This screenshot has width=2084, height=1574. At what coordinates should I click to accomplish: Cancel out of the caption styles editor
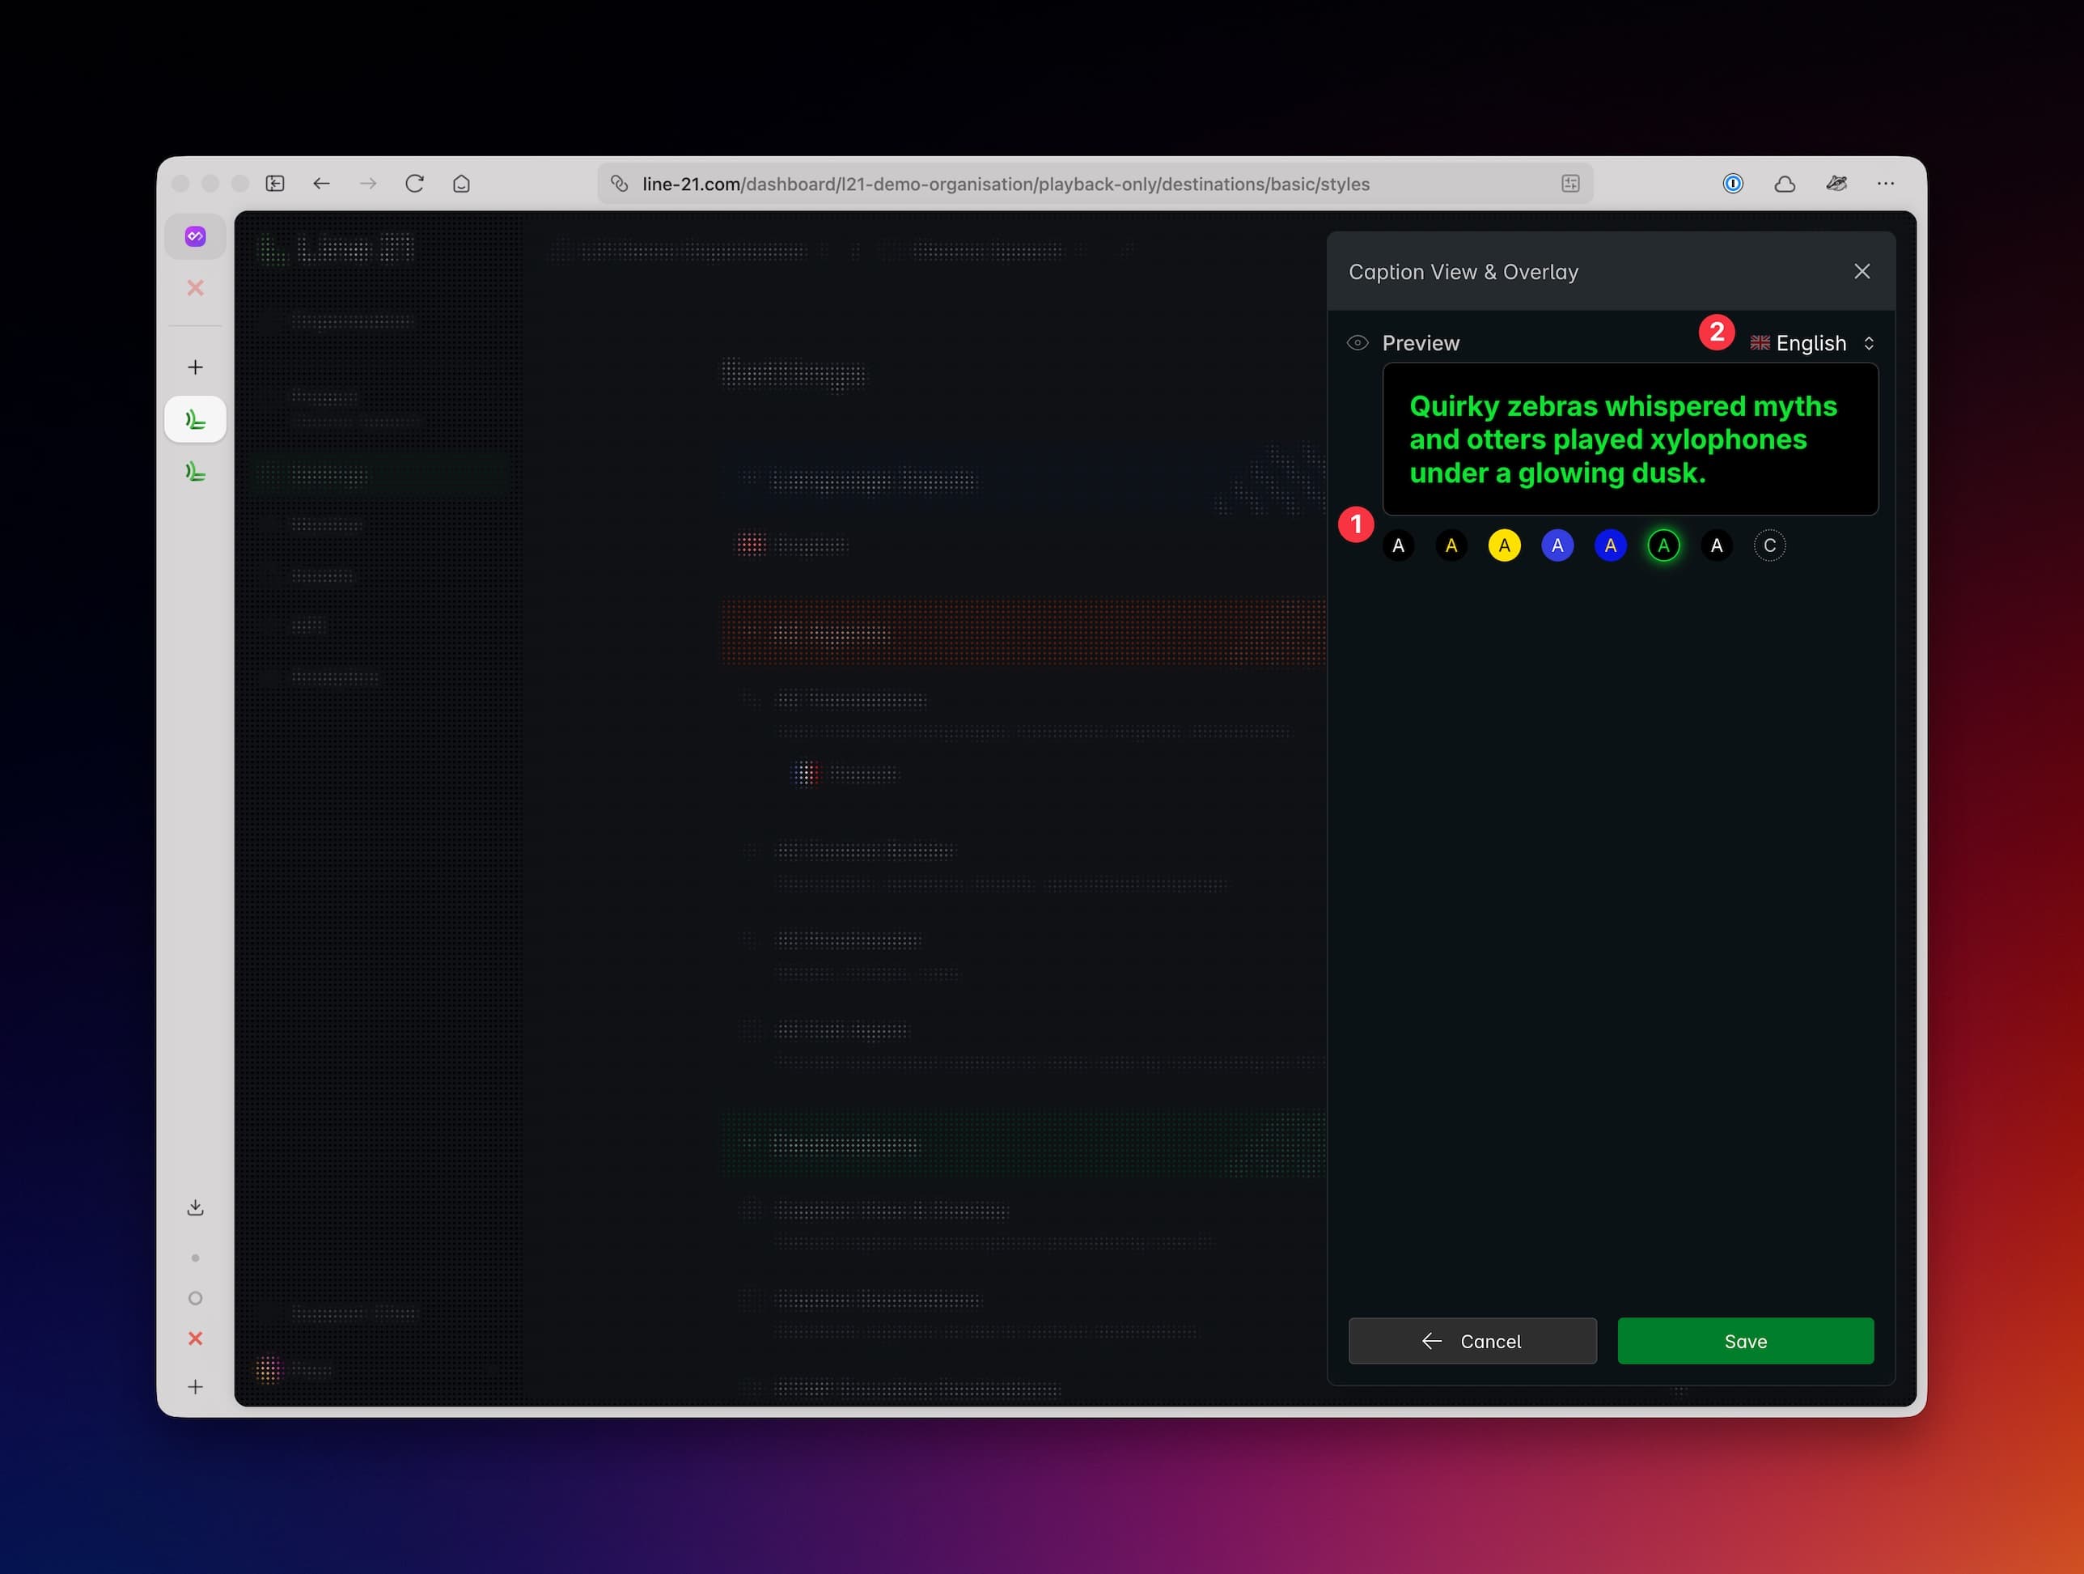[1472, 1341]
